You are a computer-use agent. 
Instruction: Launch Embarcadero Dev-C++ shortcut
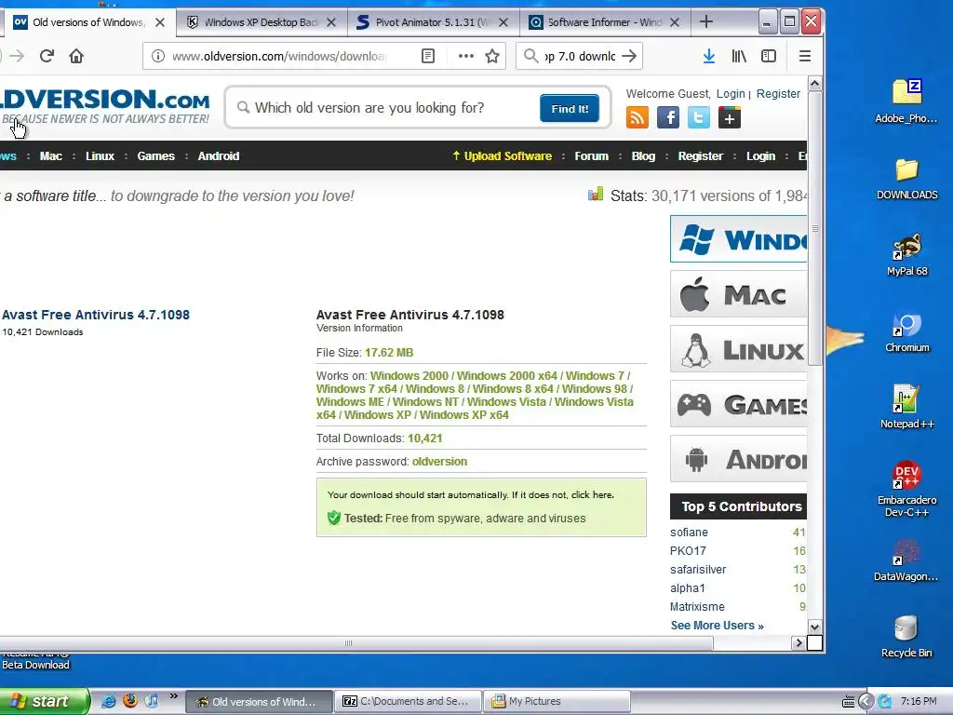[x=906, y=489]
